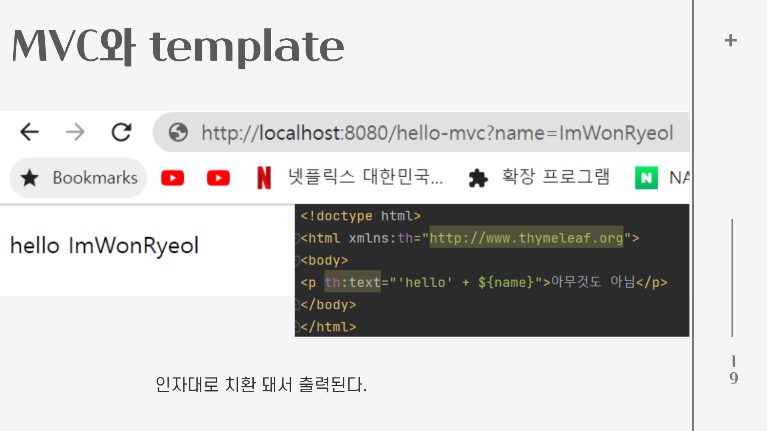The image size is (767, 431).
Task: Open the 넷플릭스 대한민국 bookmark
Action: (x=365, y=177)
